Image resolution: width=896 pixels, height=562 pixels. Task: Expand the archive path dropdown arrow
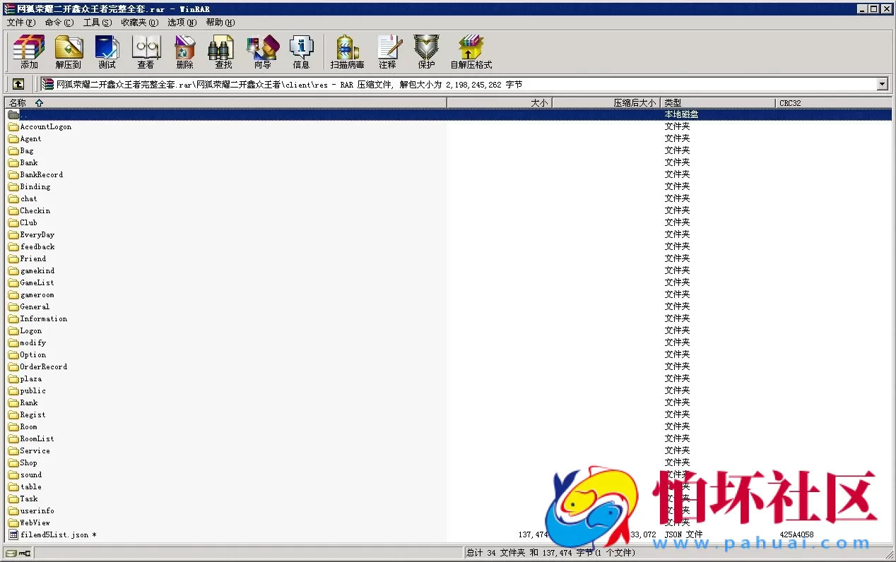[882, 85]
